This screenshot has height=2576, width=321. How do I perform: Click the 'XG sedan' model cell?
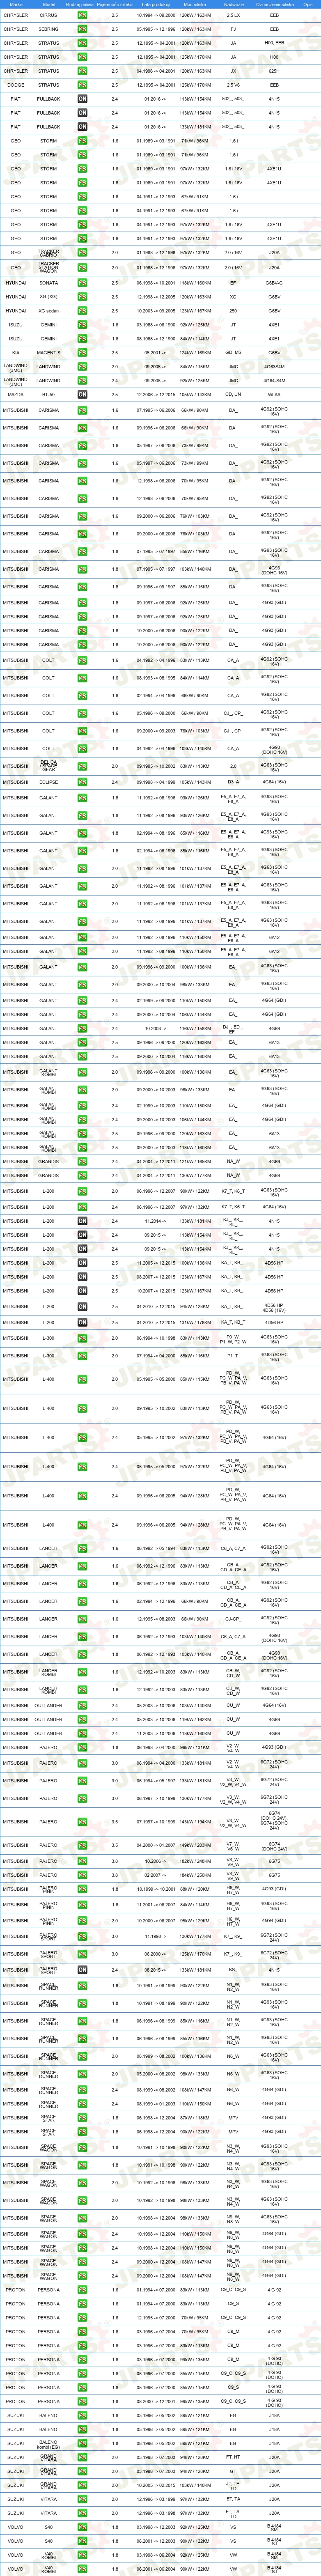pos(48,311)
